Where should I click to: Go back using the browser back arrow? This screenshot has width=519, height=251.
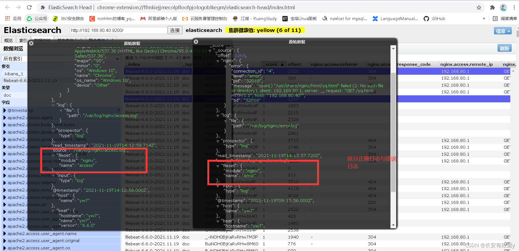click(8, 7)
